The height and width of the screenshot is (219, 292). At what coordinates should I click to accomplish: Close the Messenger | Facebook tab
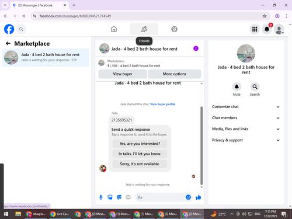click(65, 5)
